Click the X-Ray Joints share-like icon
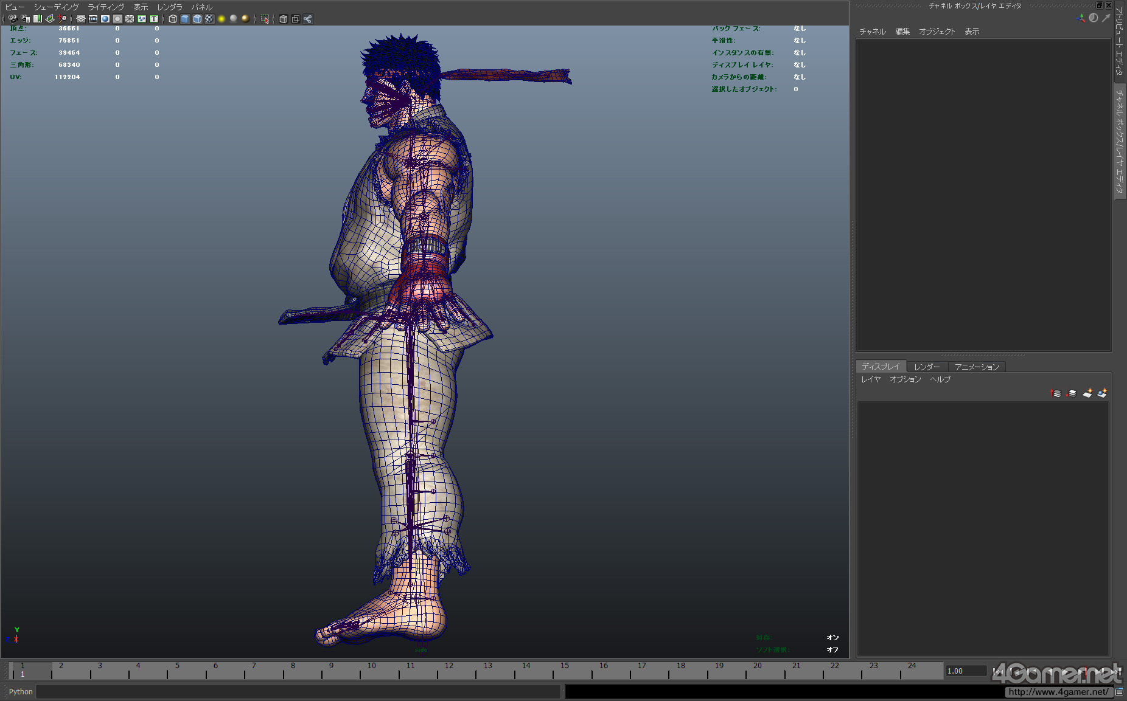 (308, 19)
